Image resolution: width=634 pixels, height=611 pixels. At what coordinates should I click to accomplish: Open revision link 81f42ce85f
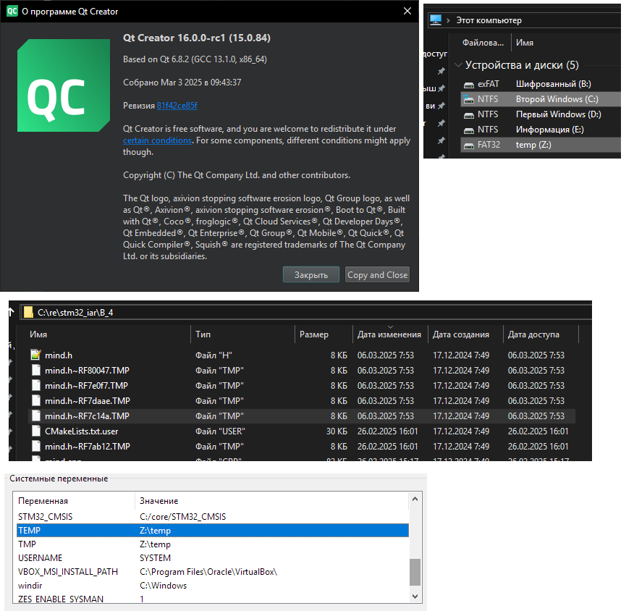(x=177, y=106)
